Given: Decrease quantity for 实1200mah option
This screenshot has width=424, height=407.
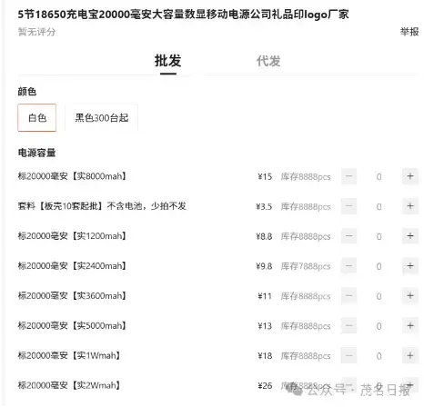Looking at the screenshot, I should point(348,236).
